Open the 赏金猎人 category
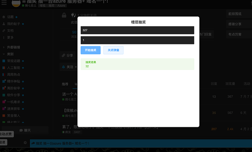252x152 pixels. (x=14, y=116)
